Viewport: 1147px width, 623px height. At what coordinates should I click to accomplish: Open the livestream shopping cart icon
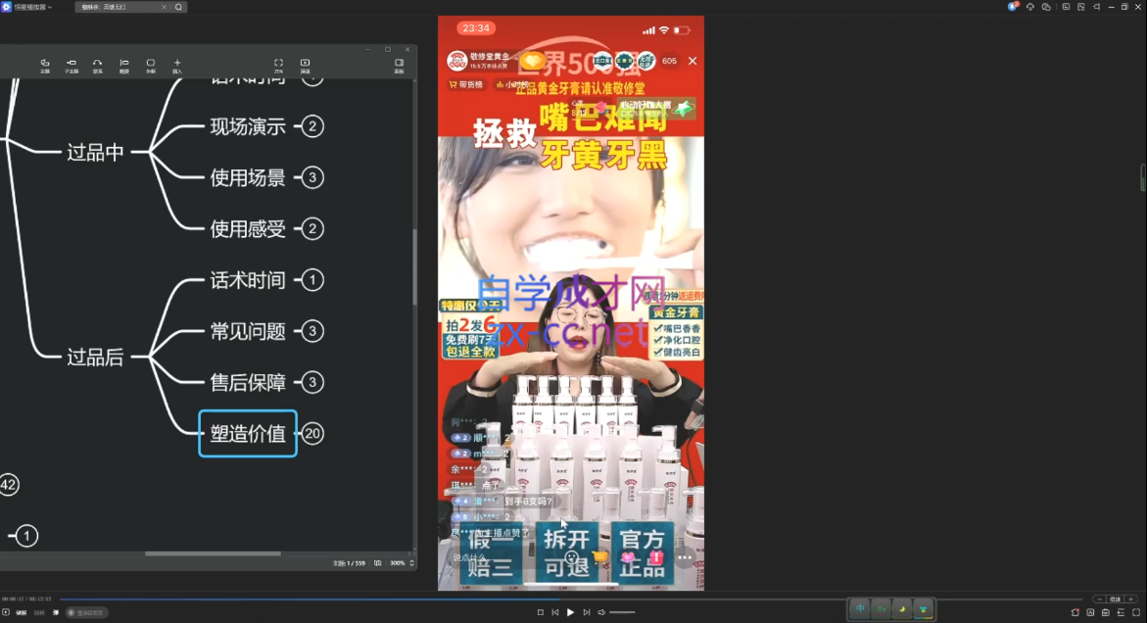point(599,558)
